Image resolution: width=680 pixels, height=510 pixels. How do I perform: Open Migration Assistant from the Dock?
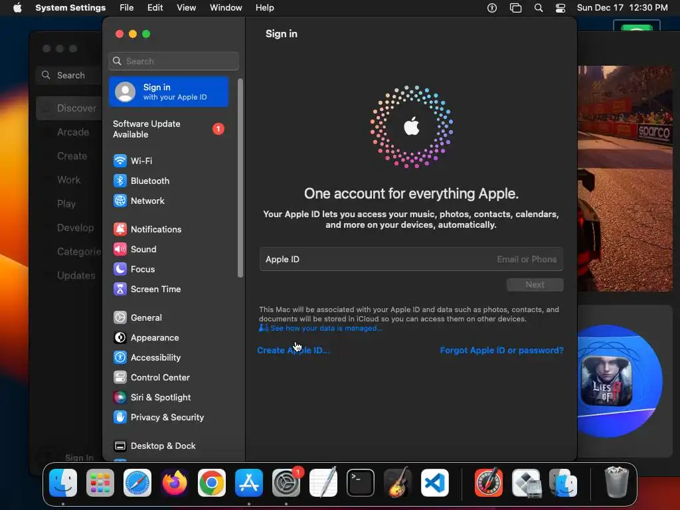(x=563, y=483)
